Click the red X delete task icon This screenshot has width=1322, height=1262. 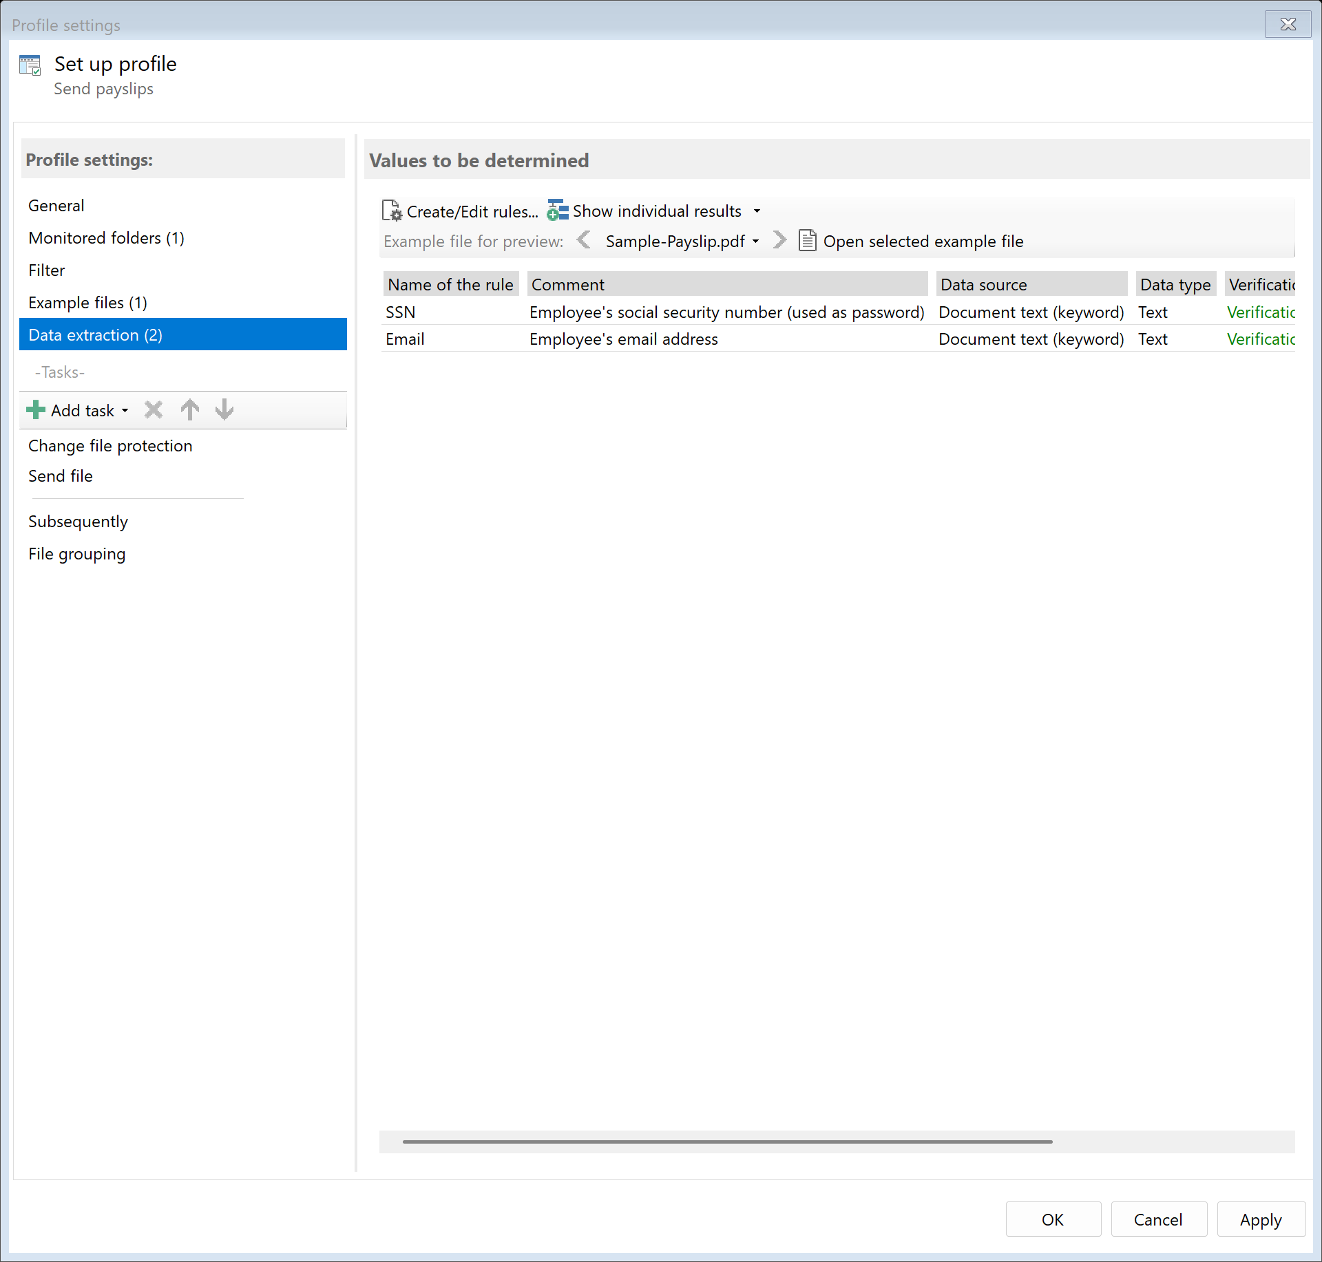[153, 409]
